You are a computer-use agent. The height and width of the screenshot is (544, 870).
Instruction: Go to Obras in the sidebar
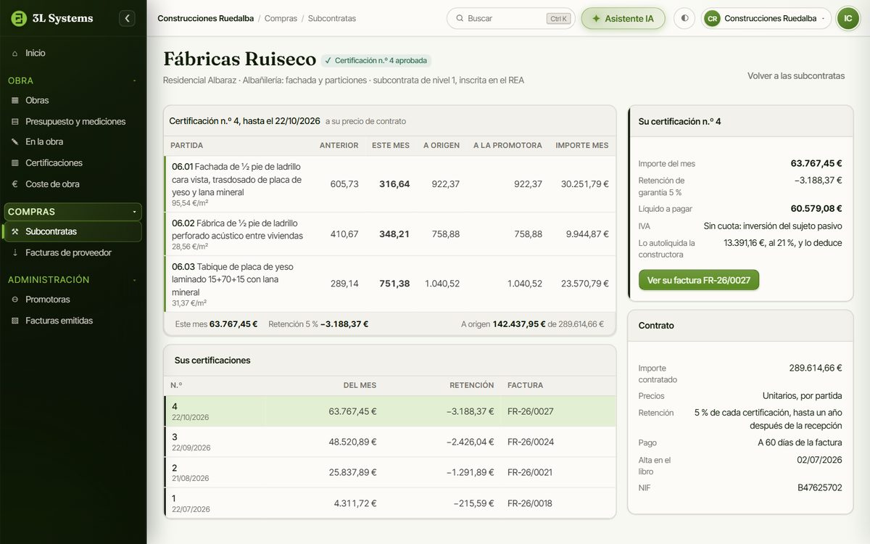pos(72,100)
